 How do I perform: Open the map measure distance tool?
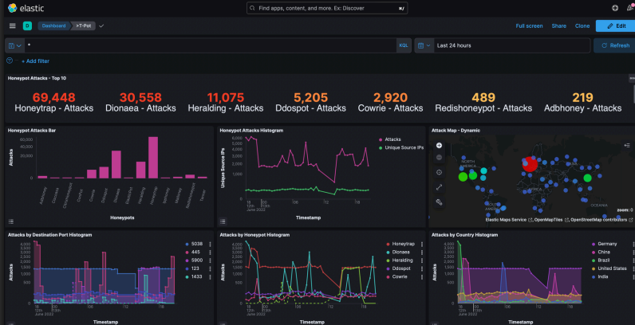(439, 186)
